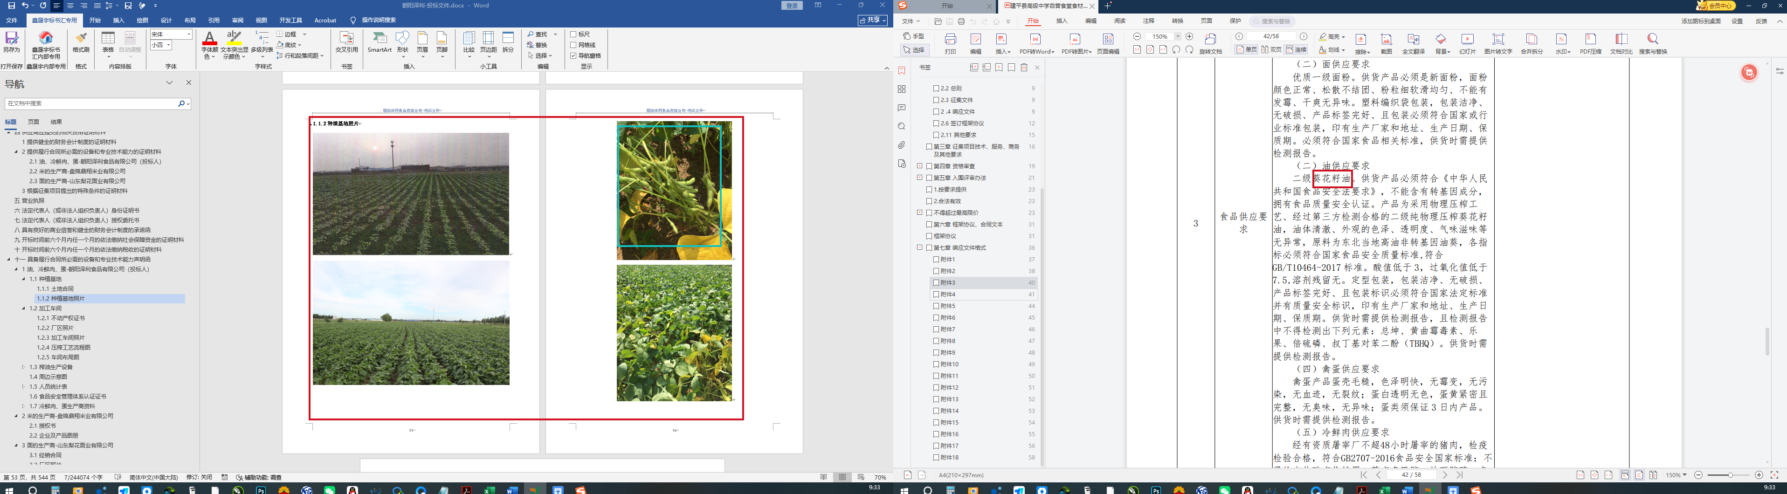
Task: Open the thumbnails panel in PDF sidebar
Action: pyautogui.click(x=902, y=89)
